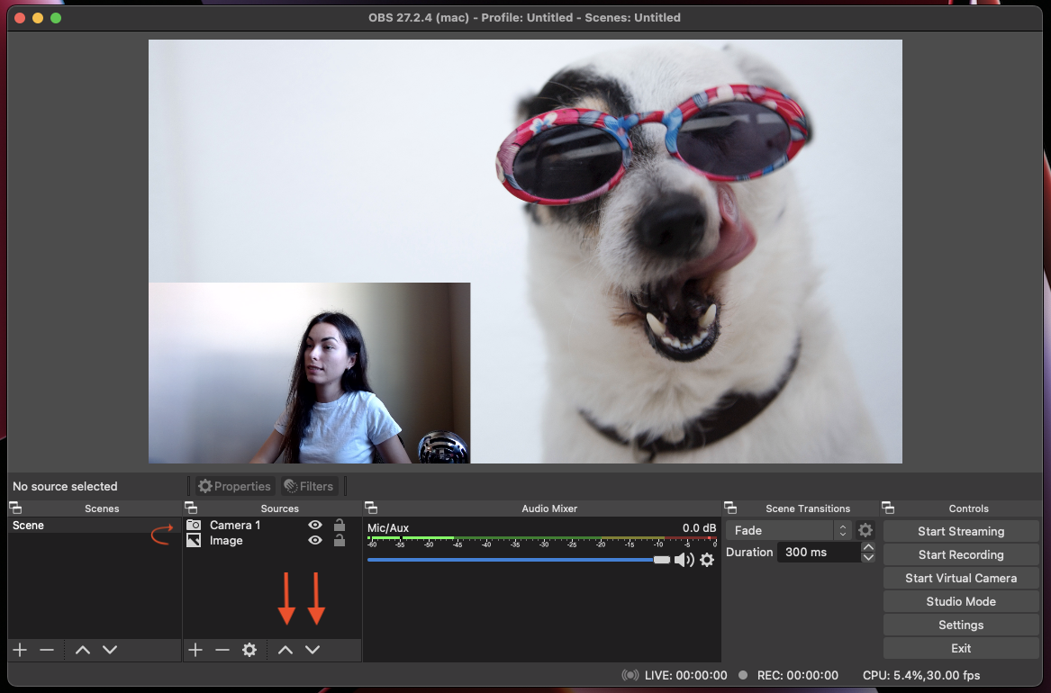Open the Fade transition dropdown
This screenshot has height=693, width=1051.
click(x=788, y=531)
